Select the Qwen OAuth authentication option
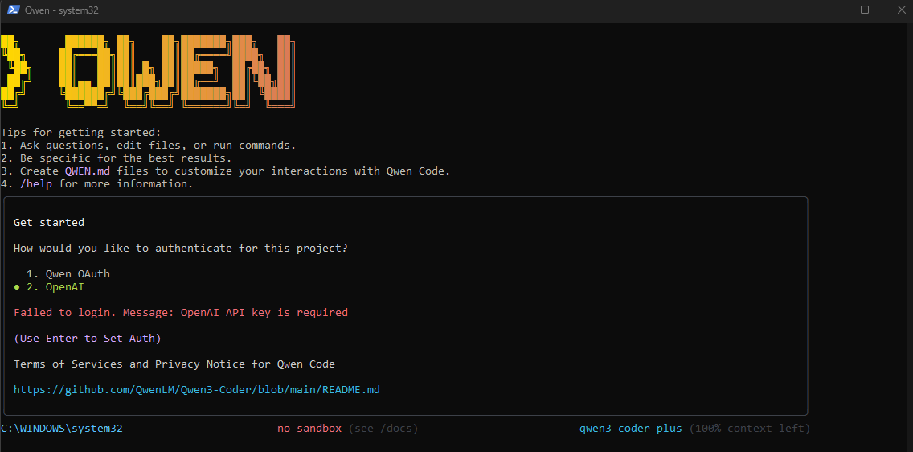Viewport: 913px width, 452px height. coord(68,273)
